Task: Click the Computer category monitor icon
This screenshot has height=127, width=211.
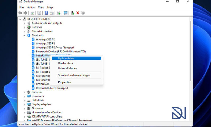Action: [29, 96]
